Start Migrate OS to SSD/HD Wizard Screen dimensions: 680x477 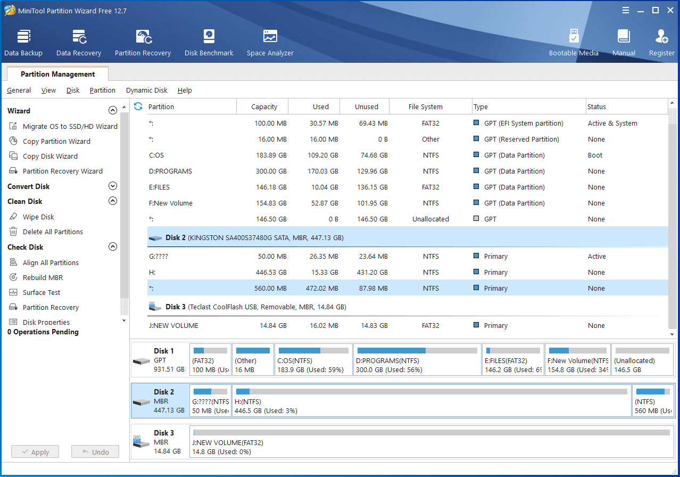tap(63, 126)
